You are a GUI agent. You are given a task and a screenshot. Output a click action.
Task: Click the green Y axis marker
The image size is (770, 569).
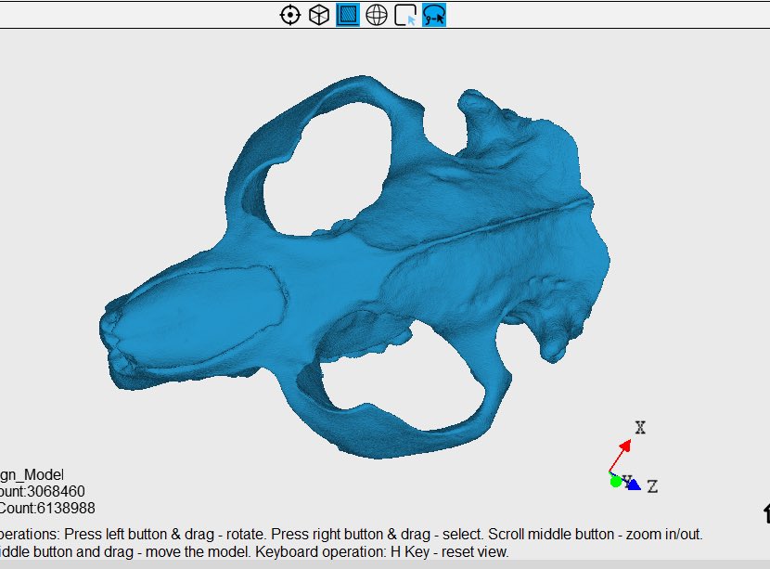[x=615, y=481]
